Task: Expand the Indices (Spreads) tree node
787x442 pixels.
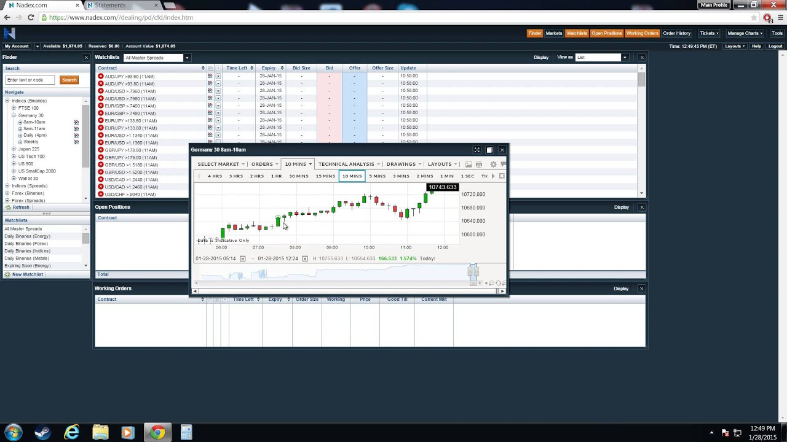Action: [7, 186]
